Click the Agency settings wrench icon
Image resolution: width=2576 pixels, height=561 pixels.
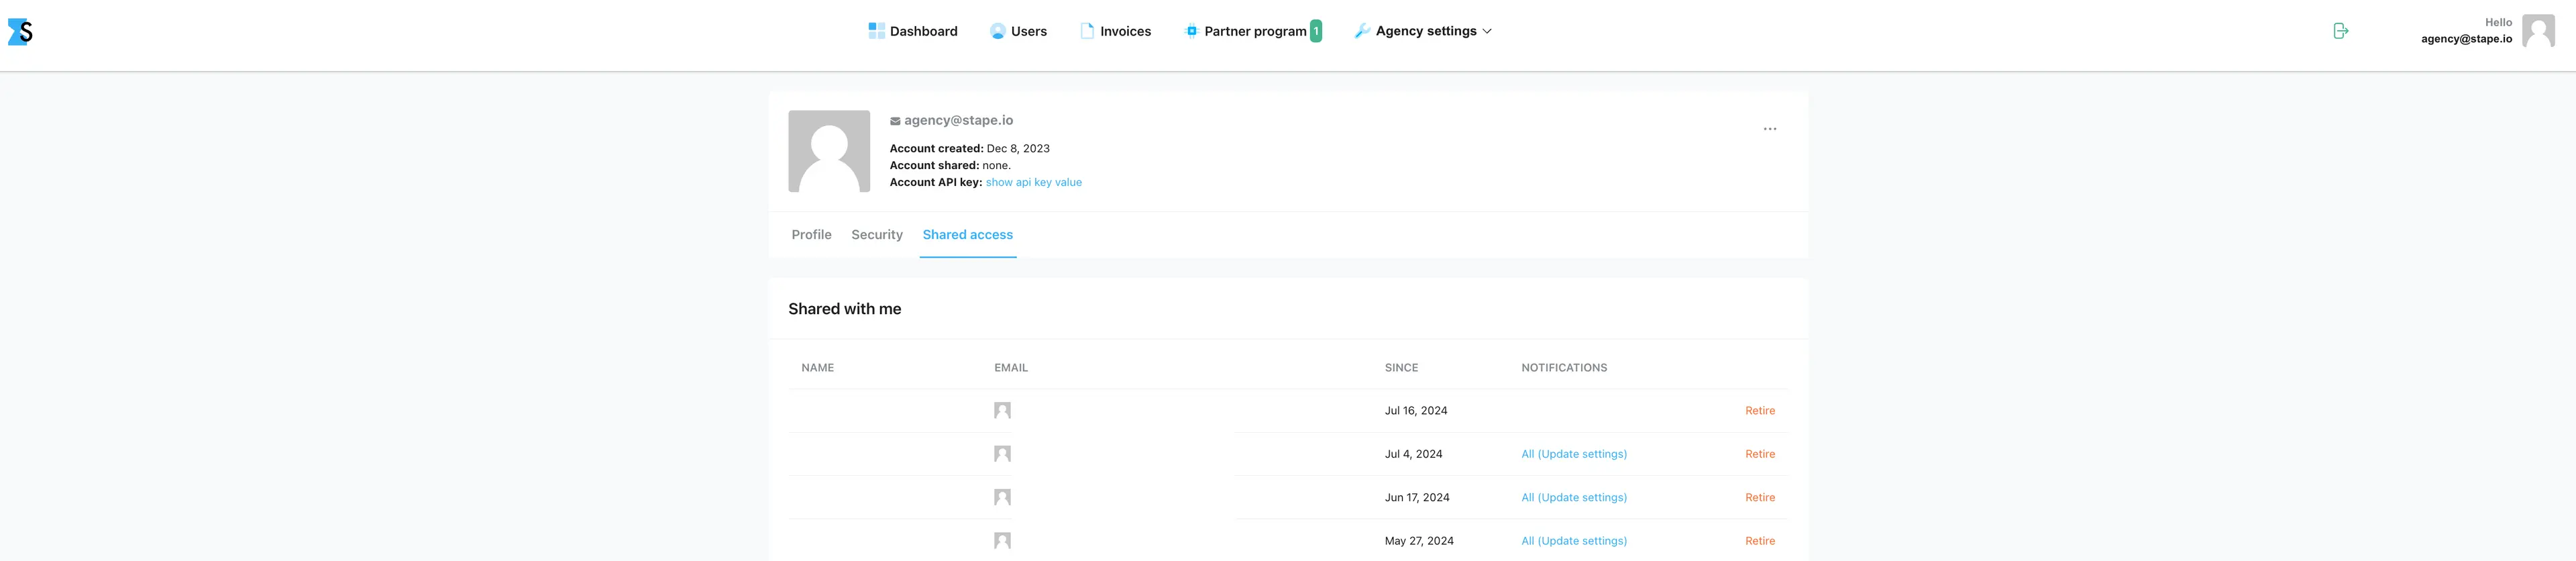coord(1362,31)
